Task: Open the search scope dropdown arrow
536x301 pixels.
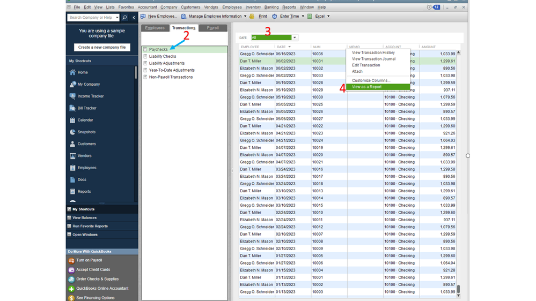Action: pos(117,17)
